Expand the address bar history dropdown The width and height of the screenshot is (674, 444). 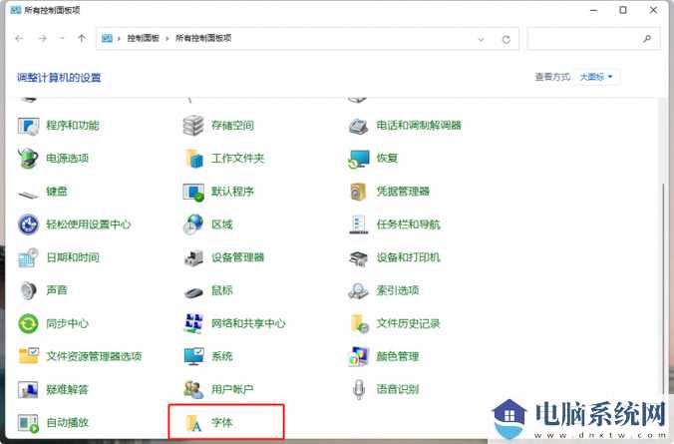point(481,39)
